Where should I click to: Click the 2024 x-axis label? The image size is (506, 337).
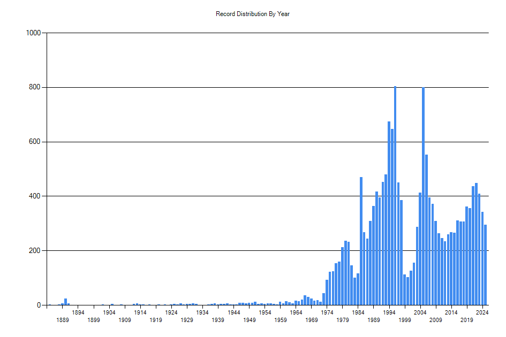483,313
